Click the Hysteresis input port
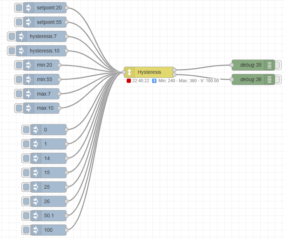 tap(124, 72)
